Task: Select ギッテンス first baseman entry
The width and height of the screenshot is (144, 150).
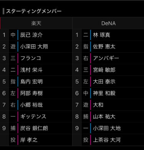Action: pyautogui.click(x=33, y=117)
